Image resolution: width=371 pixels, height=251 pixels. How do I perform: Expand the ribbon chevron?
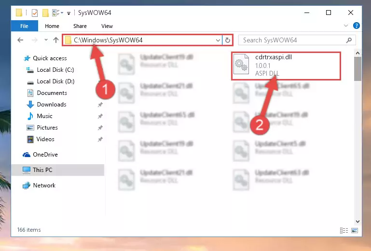[346, 26]
